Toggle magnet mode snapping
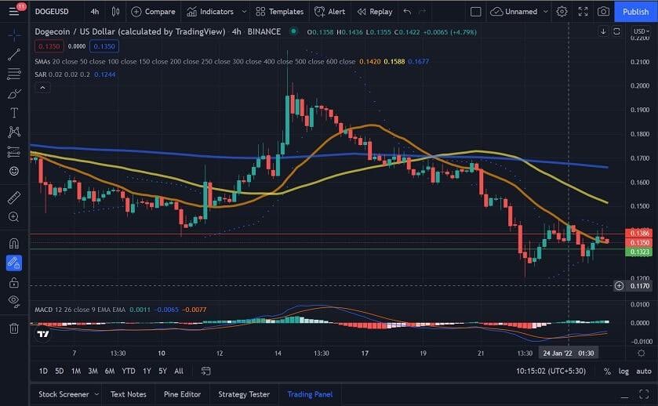658x406 pixels. pyautogui.click(x=14, y=243)
